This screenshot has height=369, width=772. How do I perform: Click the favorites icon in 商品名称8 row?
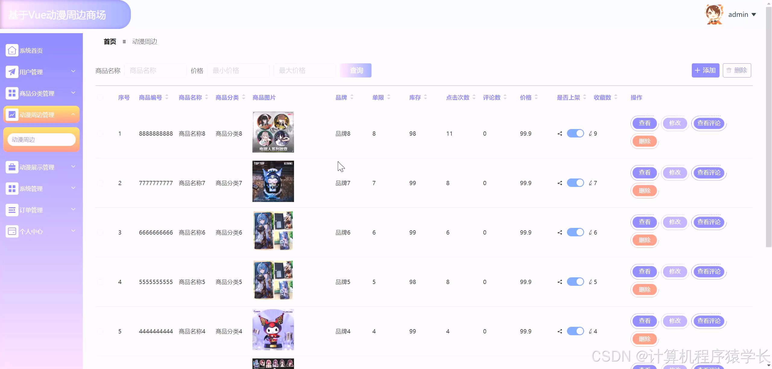(590, 134)
